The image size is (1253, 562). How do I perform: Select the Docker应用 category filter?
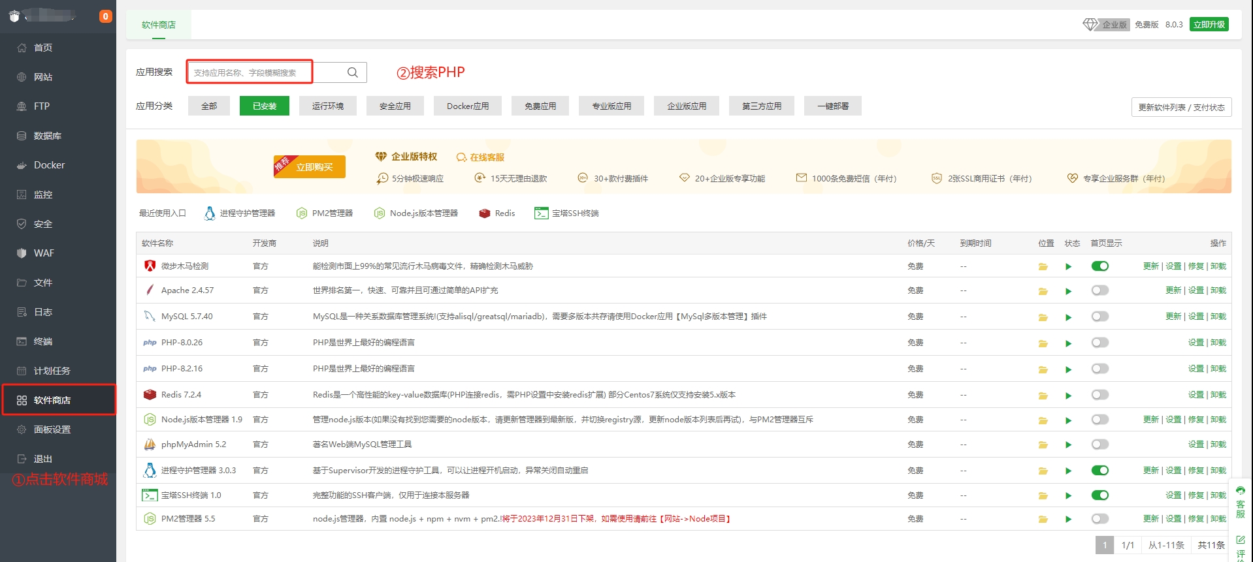[x=468, y=106]
